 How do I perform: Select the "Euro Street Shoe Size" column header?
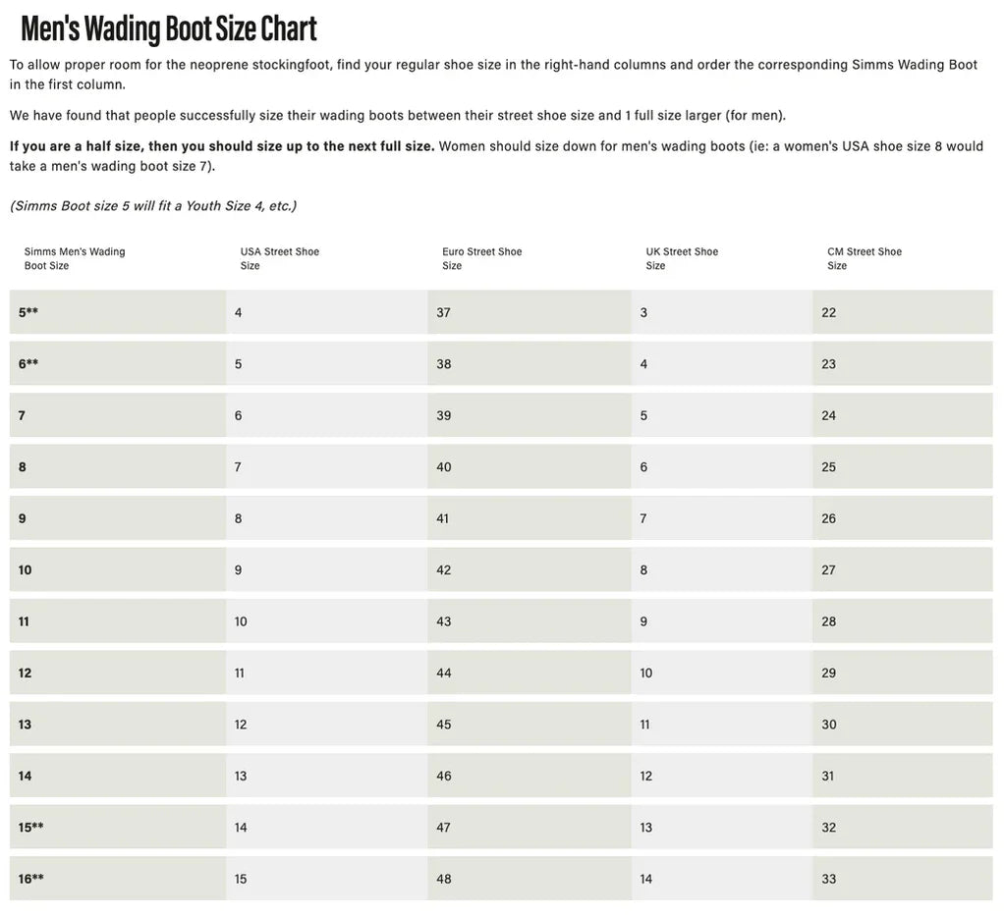(x=481, y=258)
